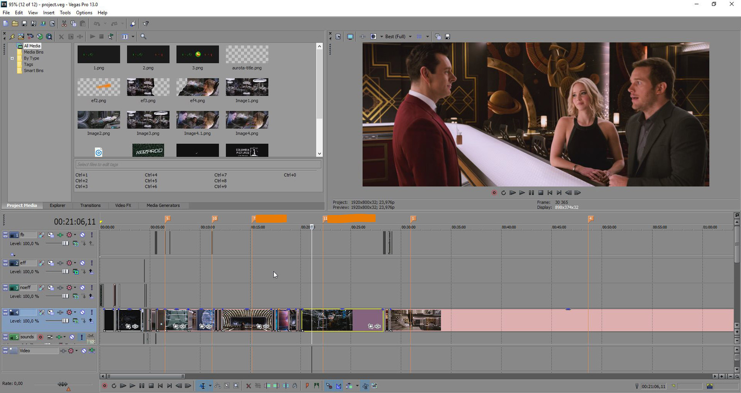Open the Undo history dropdown arrow
The image size is (741, 393).
click(105, 24)
